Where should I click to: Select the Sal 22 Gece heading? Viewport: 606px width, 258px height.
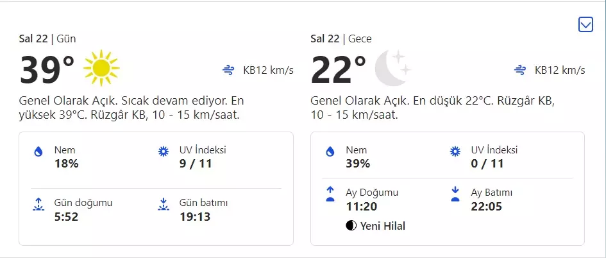click(x=341, y=39)
